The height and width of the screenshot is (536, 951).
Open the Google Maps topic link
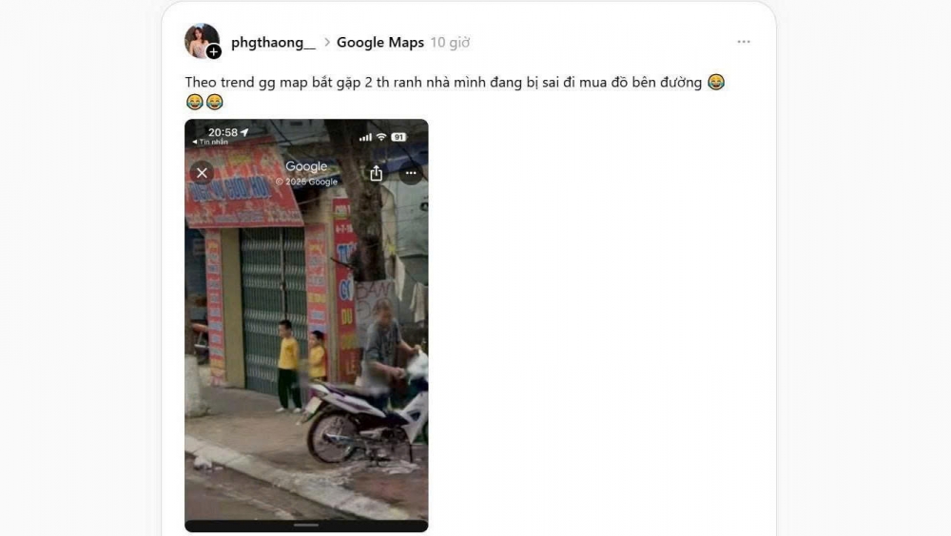(x=380, y=43)
